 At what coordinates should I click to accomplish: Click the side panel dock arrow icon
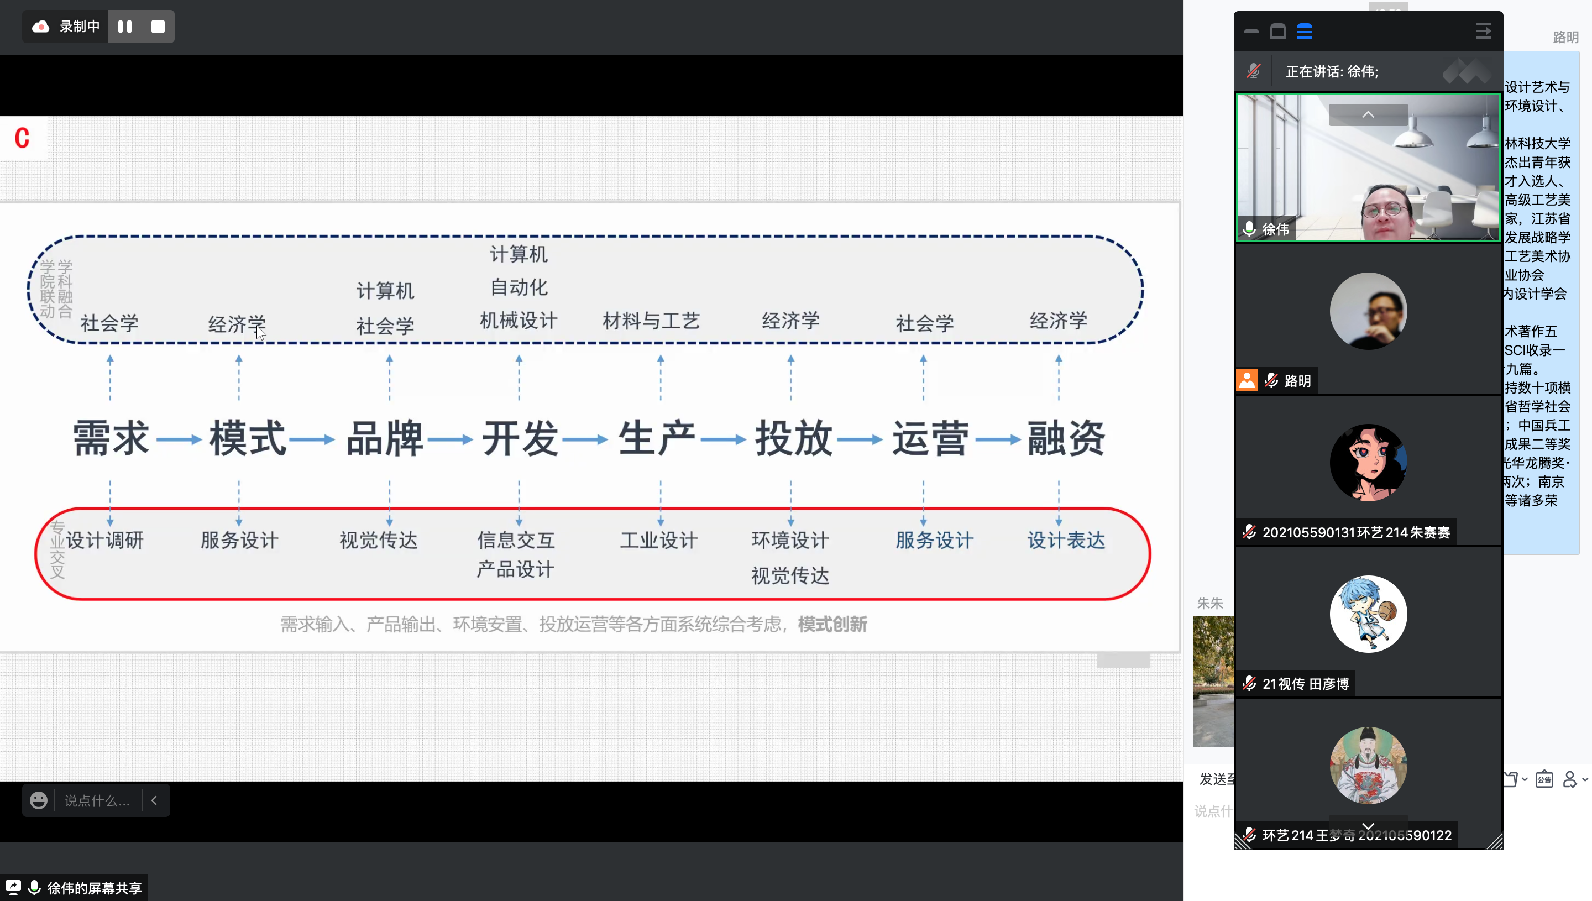pyautogui.click(x=1483, y=31)
